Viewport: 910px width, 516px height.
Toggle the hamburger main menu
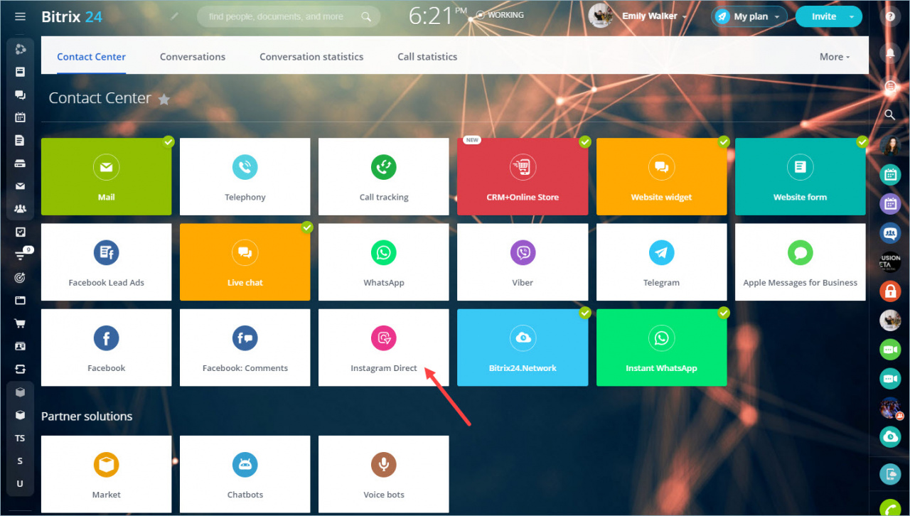20,16
